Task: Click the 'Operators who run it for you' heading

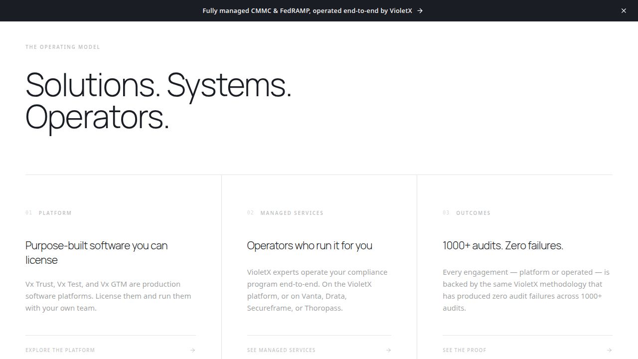Action: [x=310, y=245]
